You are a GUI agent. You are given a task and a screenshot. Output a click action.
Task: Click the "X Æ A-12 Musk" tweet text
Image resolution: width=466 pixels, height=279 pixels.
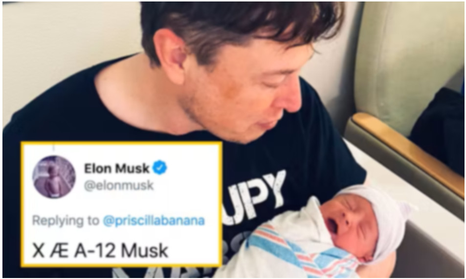coord(100,251)
